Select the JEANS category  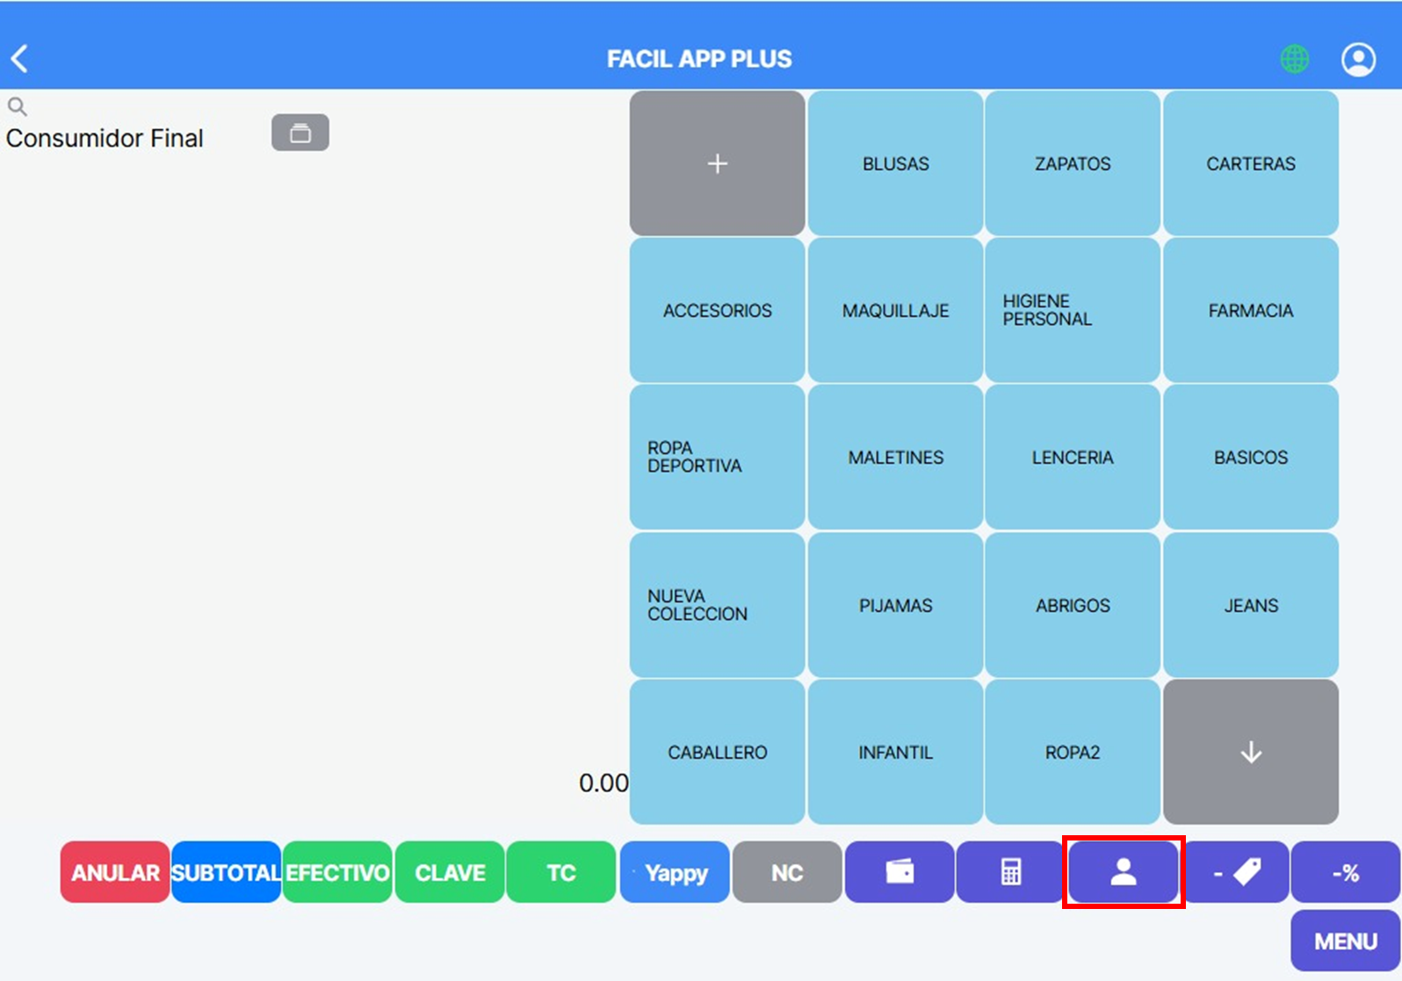[1251, 605]
